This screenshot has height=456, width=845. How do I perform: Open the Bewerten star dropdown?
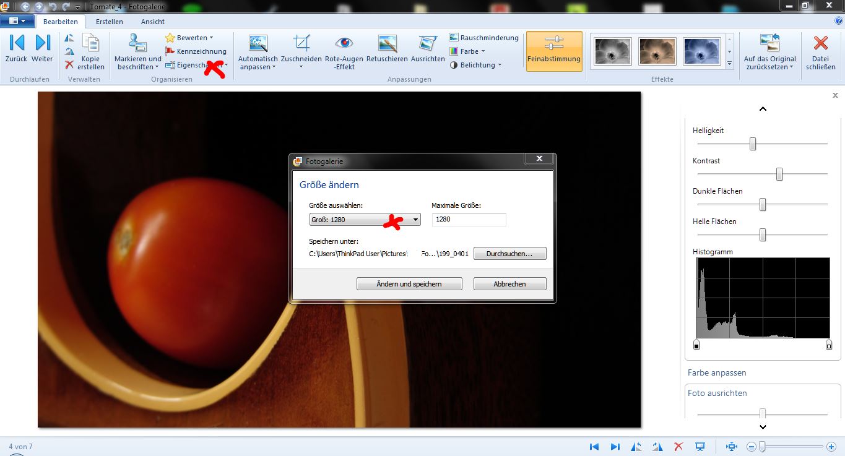pos(189,38)
